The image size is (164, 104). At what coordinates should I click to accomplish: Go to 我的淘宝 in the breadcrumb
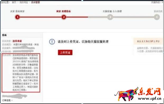coord(24,2)
